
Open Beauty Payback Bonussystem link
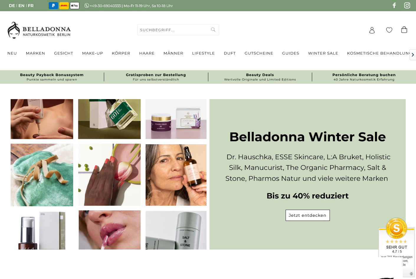click(52, 77)
